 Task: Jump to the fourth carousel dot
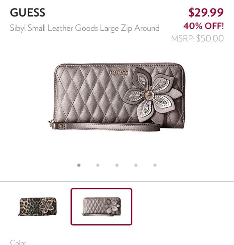136,165
